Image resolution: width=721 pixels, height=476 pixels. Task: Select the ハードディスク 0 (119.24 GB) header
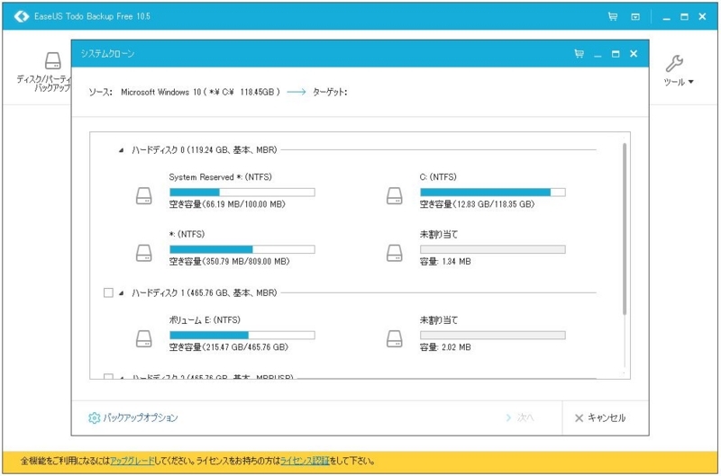point(205,150)
